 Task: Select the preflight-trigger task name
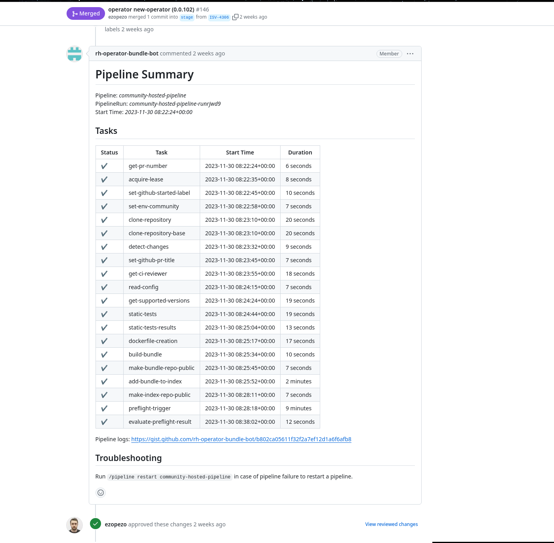click(149, 408)
